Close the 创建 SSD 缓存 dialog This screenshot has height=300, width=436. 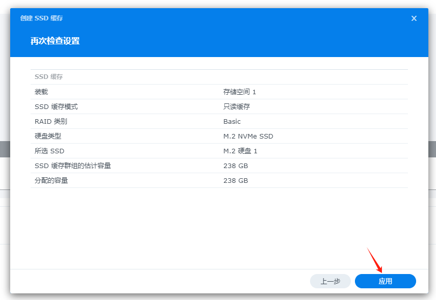click(x=414, y=18)
